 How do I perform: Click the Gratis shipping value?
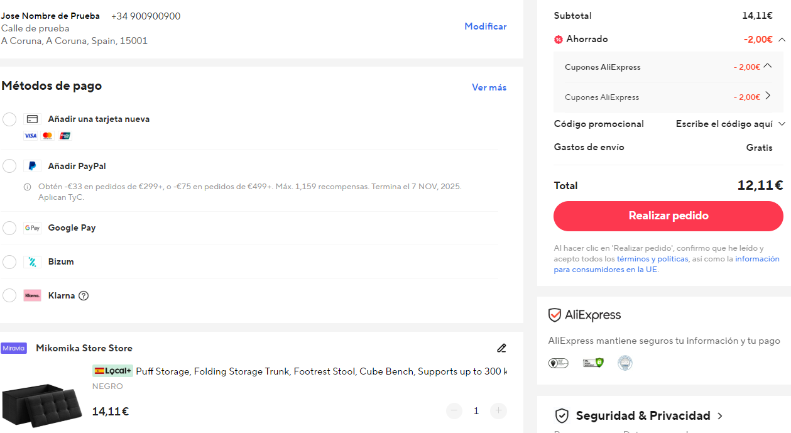coord(760,148)
